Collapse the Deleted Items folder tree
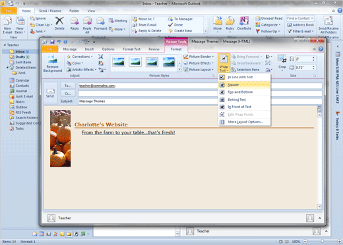The height and width of the screenshot is (245, 343). [7, 67]
